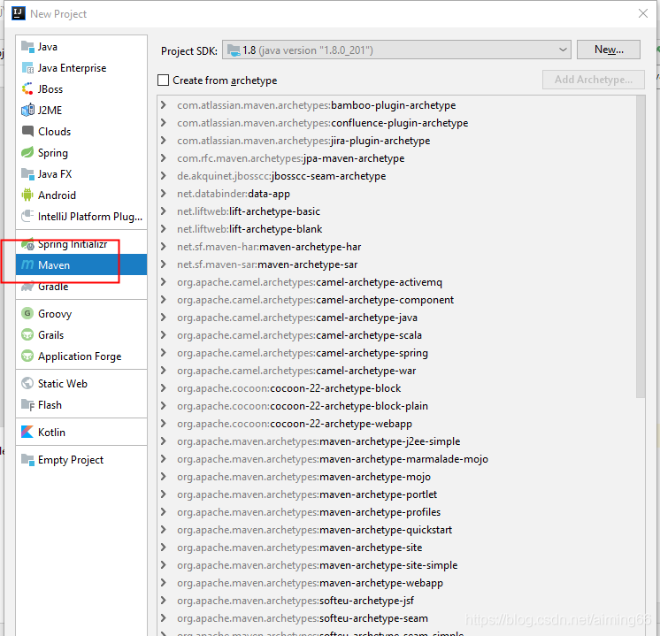Viewport: 660px width, 636px height.
Task: Select softeu-archetype-seam entry
Action: [x=303, y=618]
